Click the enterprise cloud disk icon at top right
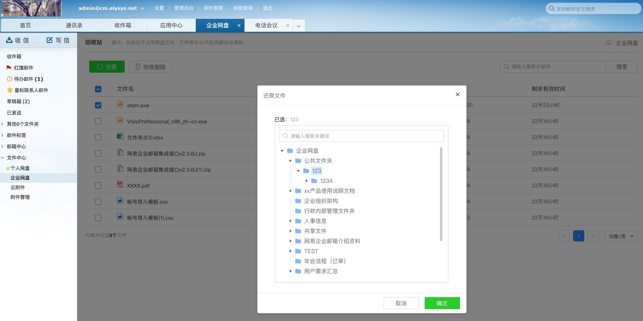643x321 pixels. click(608, 43)
